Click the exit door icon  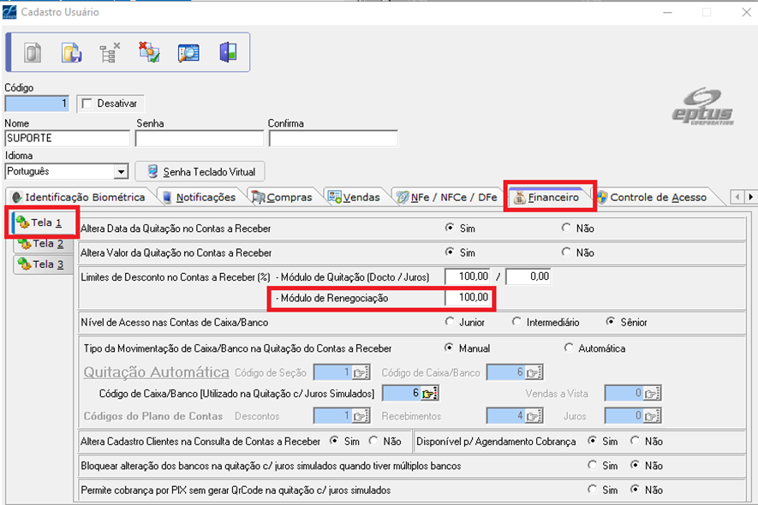point(227,52)
